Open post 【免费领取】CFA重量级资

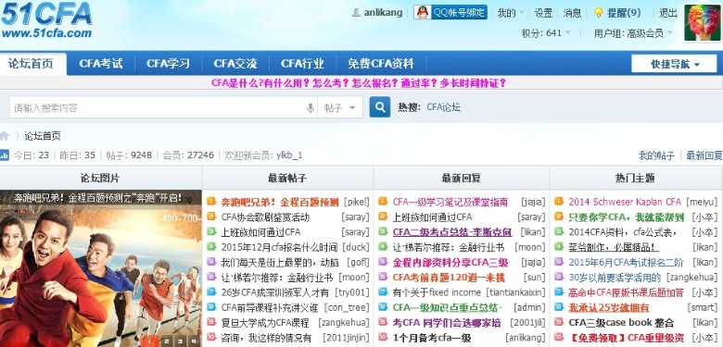coord(627,338)
